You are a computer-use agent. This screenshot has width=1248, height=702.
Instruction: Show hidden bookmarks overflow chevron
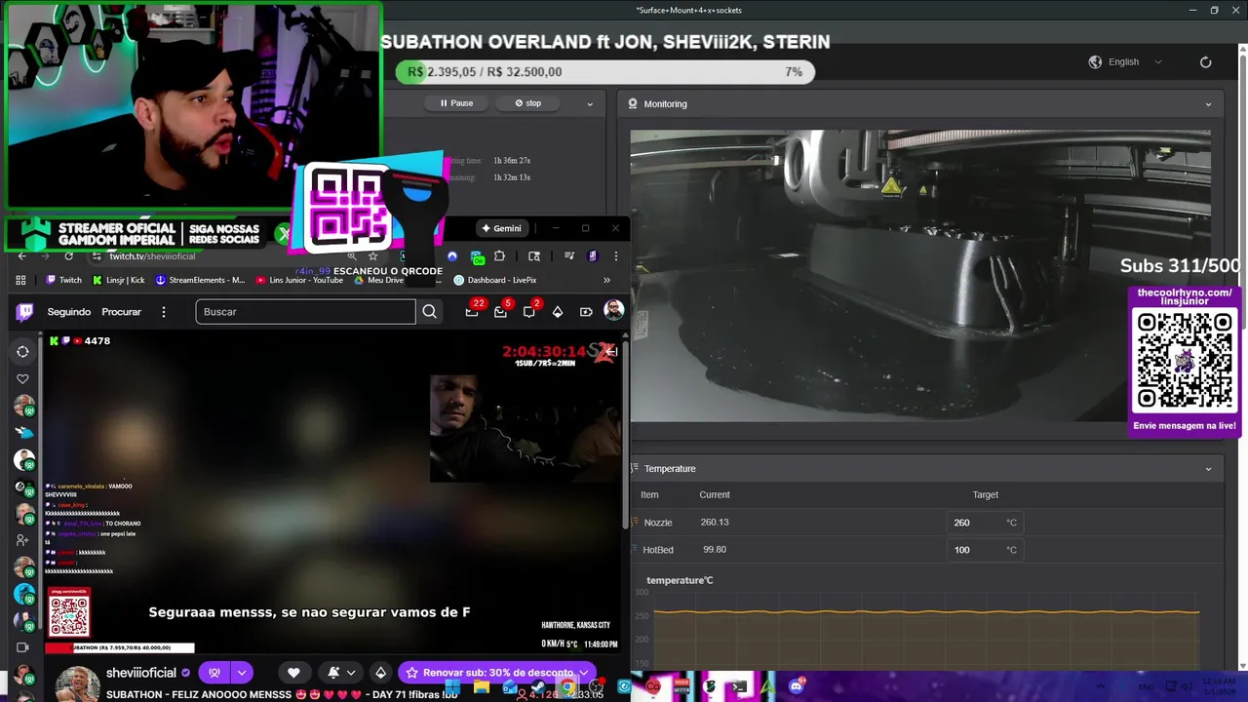(x=606, y=280)
